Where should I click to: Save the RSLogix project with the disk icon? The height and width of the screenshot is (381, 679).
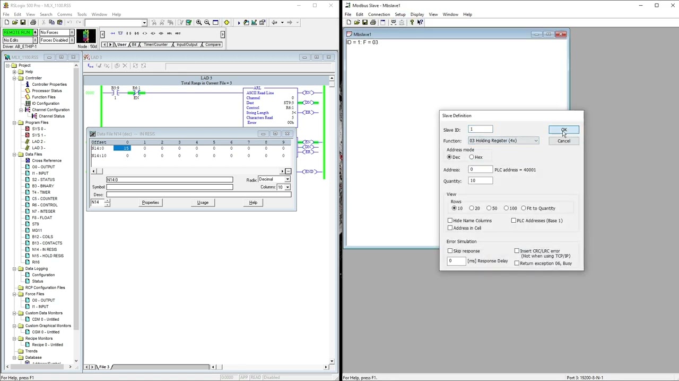24,22
